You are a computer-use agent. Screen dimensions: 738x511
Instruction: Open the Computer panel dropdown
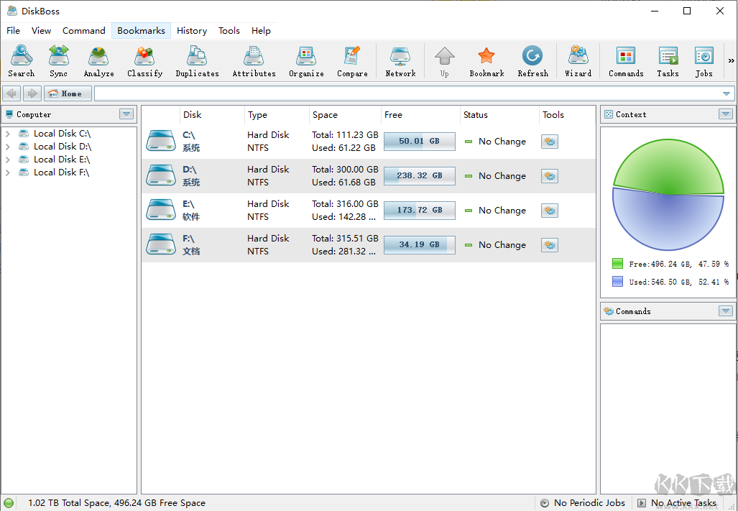[126, 114]
